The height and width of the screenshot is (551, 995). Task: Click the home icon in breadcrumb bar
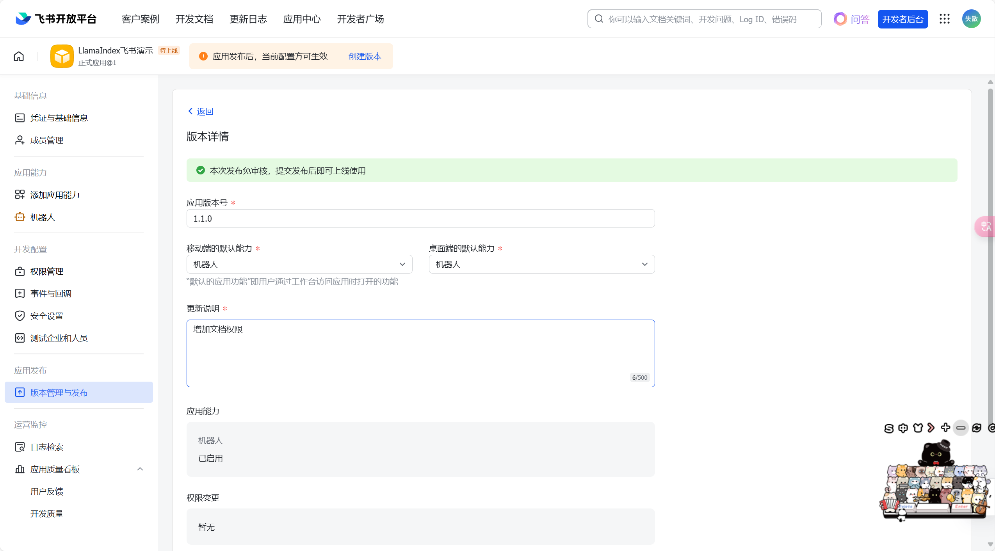pos(19,56)
